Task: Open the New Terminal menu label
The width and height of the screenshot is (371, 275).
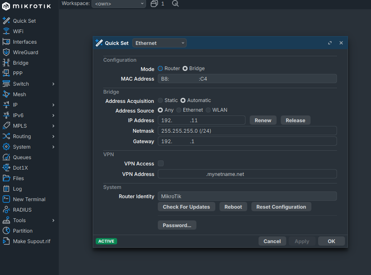Action: coord(29,199)
